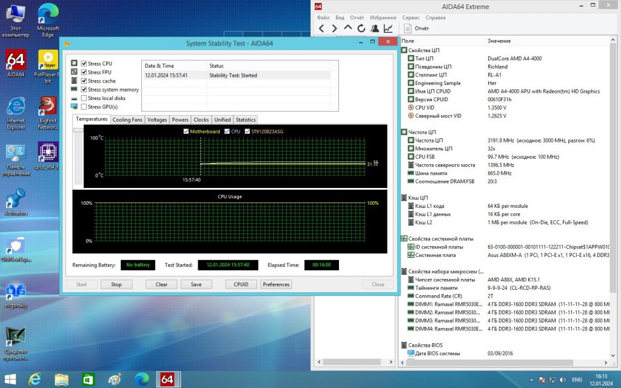Click the Forward arrow in AIDA64 toolbar
This screenshot has height=388, width=621.
click(335, 28)
